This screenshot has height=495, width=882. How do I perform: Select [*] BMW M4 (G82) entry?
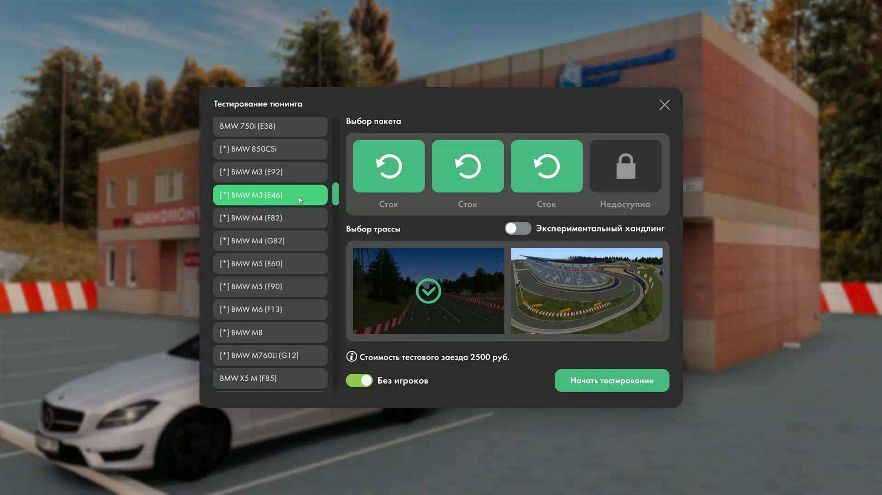click(270, 241)
